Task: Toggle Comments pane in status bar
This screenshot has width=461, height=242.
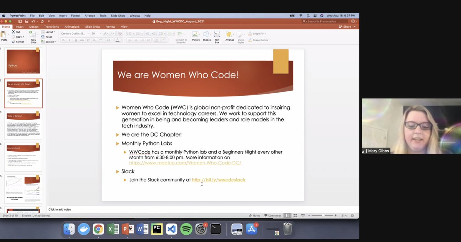Action: [273, 215]
